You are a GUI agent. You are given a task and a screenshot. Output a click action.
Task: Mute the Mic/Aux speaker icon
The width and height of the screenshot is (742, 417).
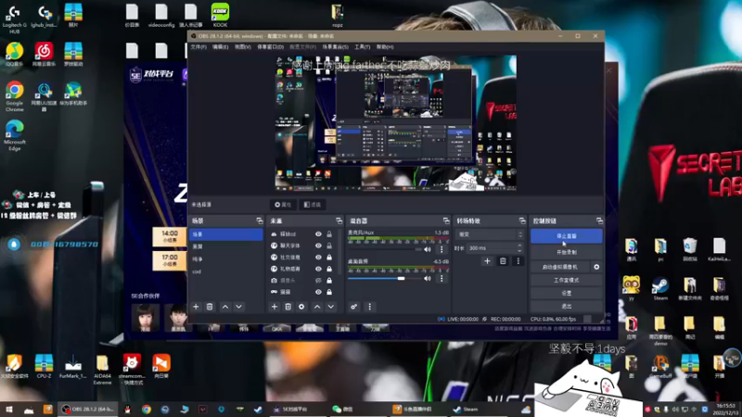click(x=428, y=249)
